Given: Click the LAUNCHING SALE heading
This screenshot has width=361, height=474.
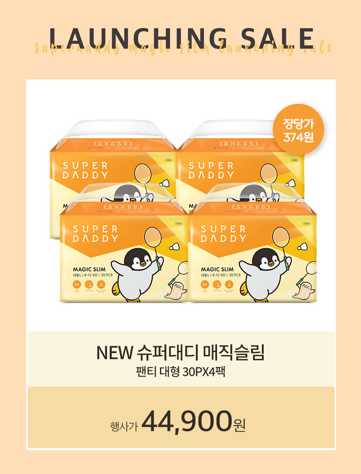Looking at the screenshot, I should [x=181, y=39].
